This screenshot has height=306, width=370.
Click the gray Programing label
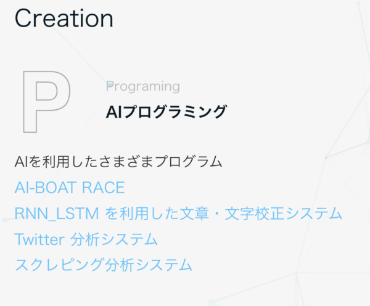point(143,86)
